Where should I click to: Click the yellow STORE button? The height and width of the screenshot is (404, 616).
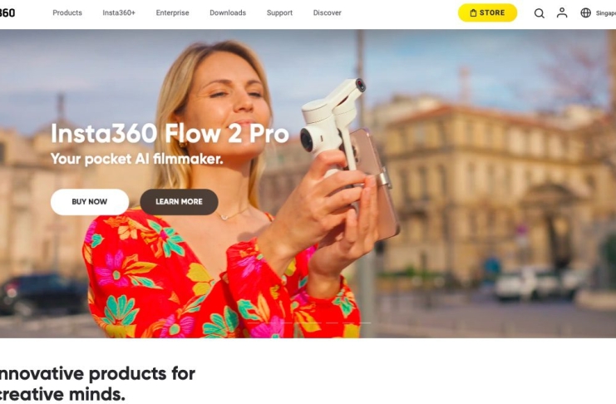click(x=487, y=13)
